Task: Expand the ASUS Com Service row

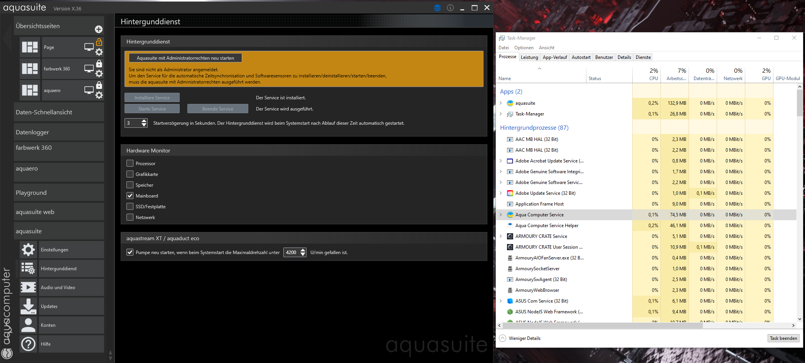Action: [501, 301]
